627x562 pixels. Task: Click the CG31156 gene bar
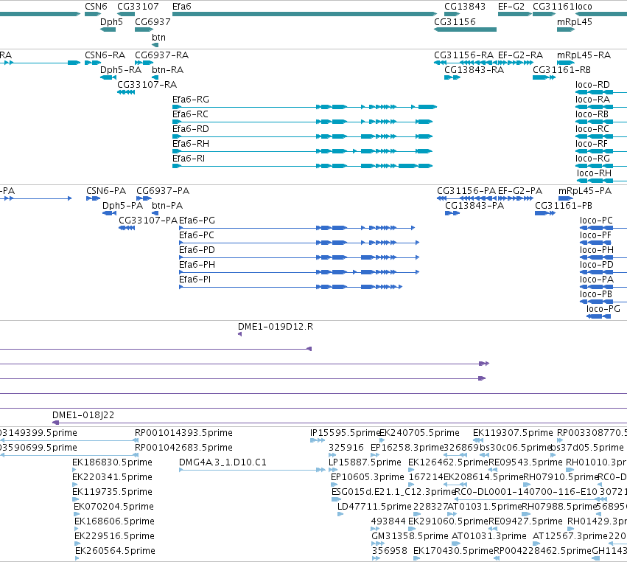pos(465,30)
